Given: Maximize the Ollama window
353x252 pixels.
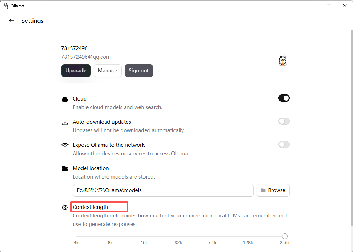Looking at the screenshot, I should point(328,6).
